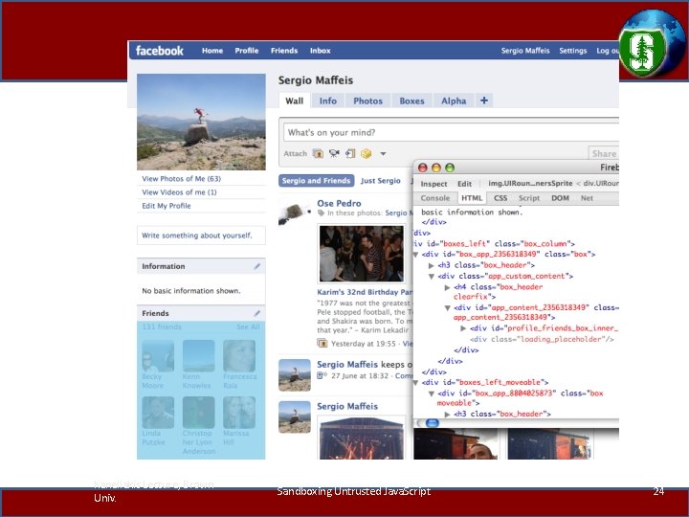Image resolution: width=689 pixels, height=517 pixels.
Task: Click the What's on your mind field
Action: pyautogui.click(x=451, y=132)
